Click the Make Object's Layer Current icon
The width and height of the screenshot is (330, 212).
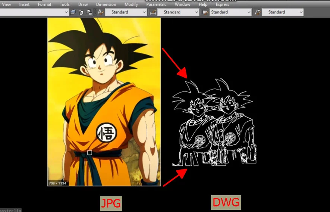click(73, 12)
